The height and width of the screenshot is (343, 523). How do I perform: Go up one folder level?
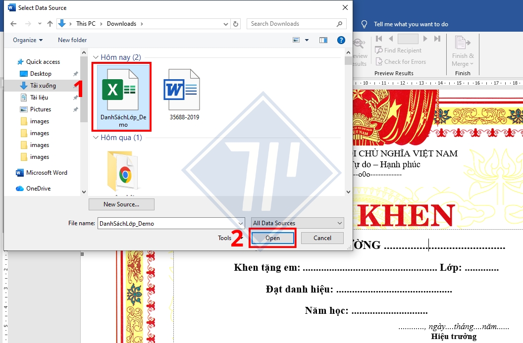pos(50,24)
